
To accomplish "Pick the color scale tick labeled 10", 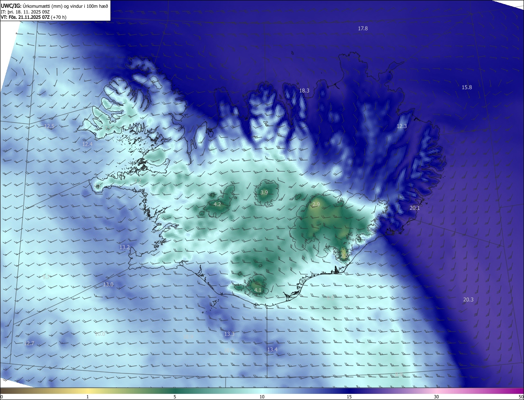I will click(262, 397).
